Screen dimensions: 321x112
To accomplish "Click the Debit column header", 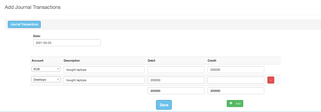I will (x=152, y=61).
